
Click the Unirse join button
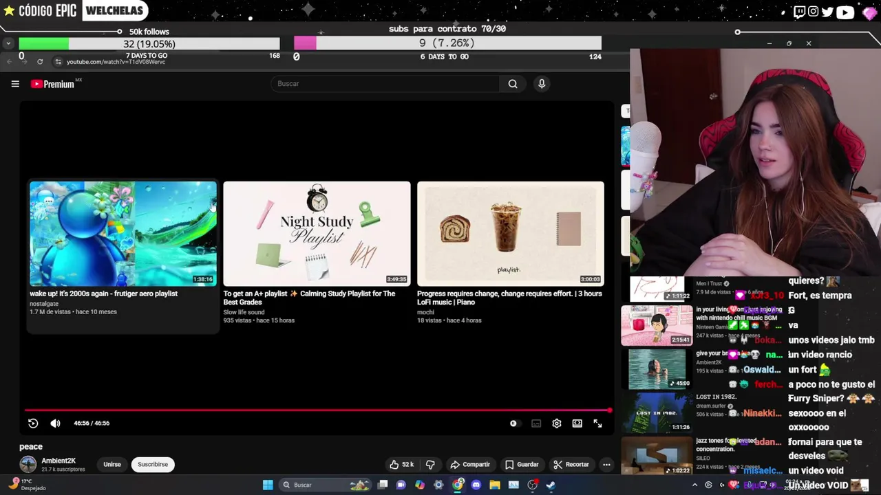112,465
